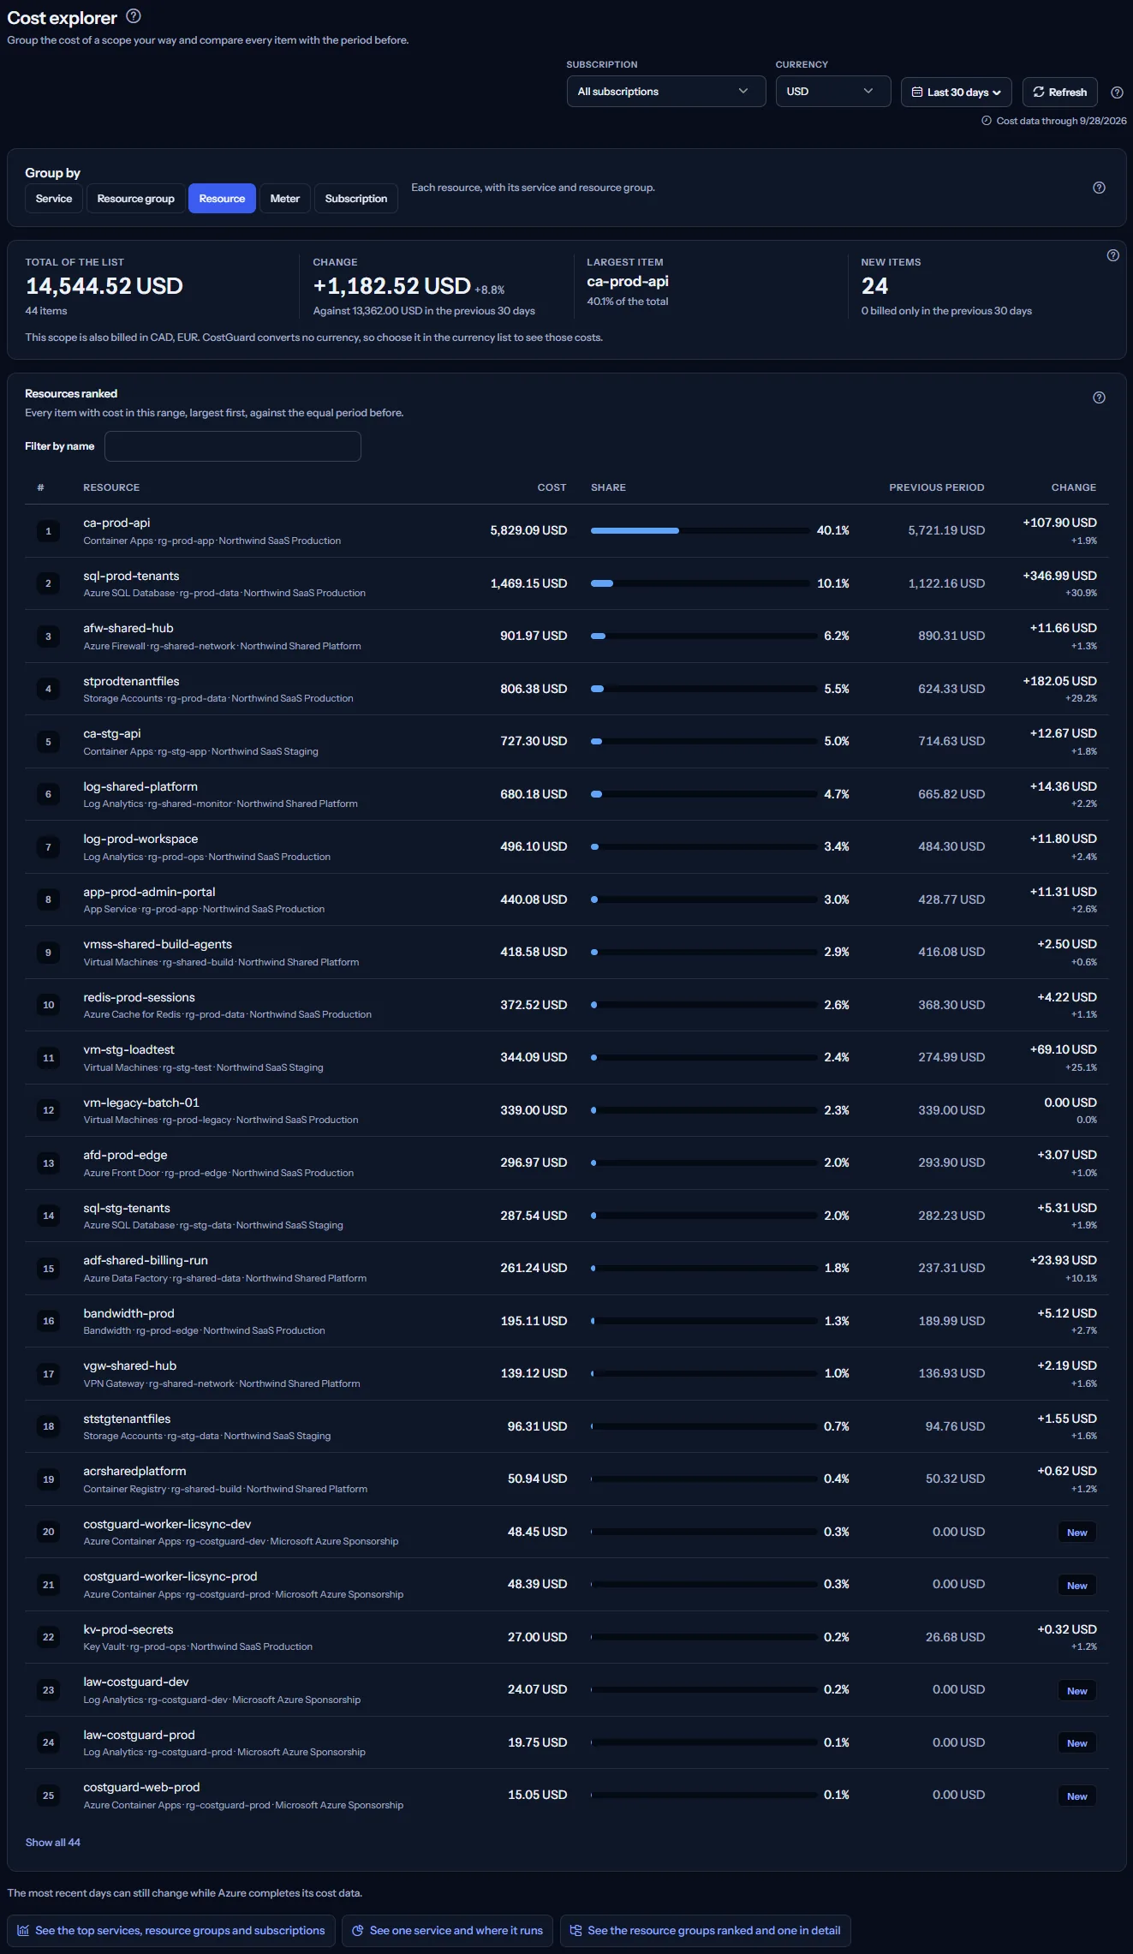The width and height of the screenshot is (1133, 1954).
Task: Click adf-shared-billing-run resource name
Action: point(146,1260)
